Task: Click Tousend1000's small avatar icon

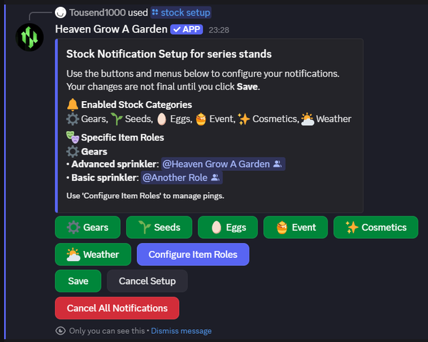Action: tap(60, 13)
